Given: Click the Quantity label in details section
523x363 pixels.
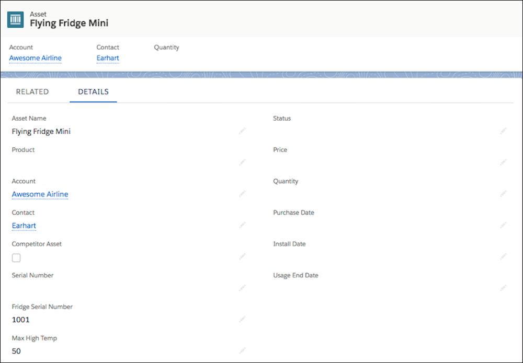Looking at the screenshot, I should click(x=286, y=181).
